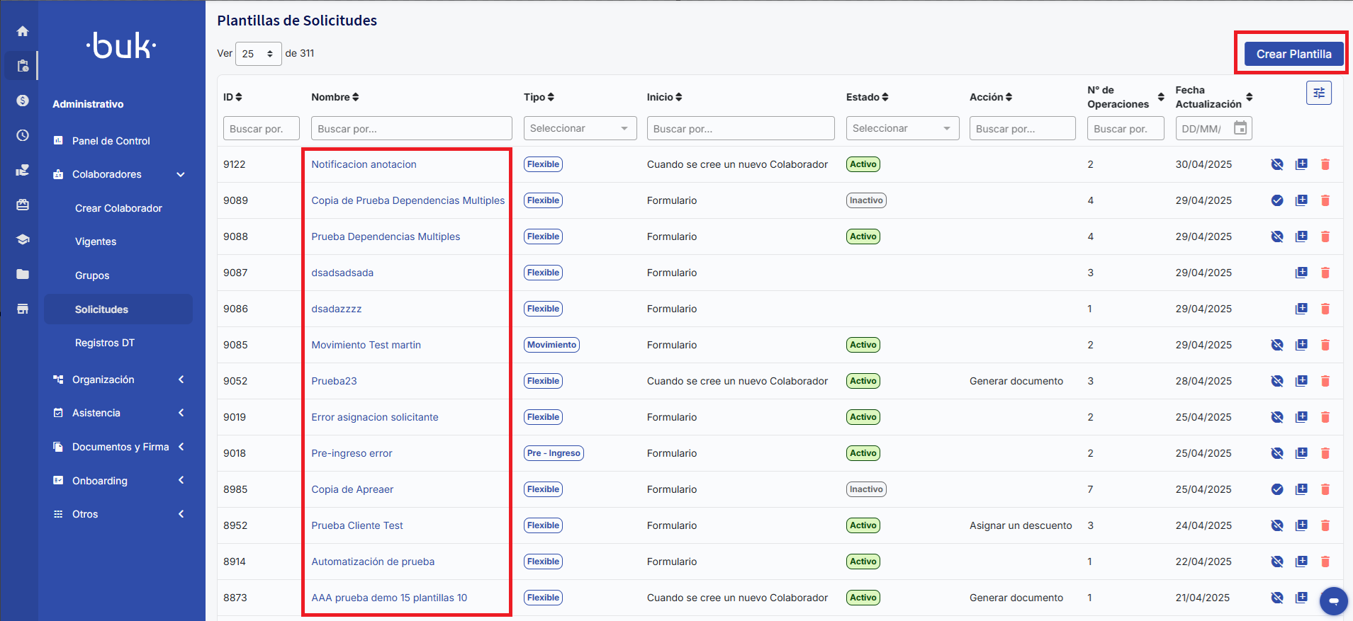This screenshot has width=1353, height=621.
Task: Duplicate the Error asignacion solicitante template
Action: click(1301, 417)
